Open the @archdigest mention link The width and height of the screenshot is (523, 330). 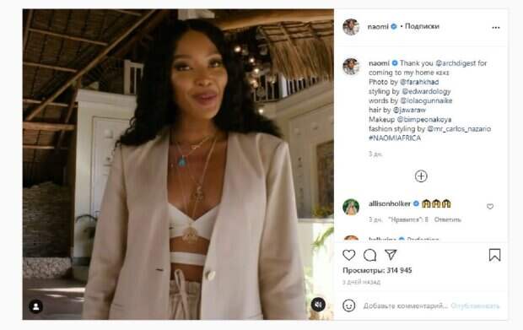click(456, 63)
